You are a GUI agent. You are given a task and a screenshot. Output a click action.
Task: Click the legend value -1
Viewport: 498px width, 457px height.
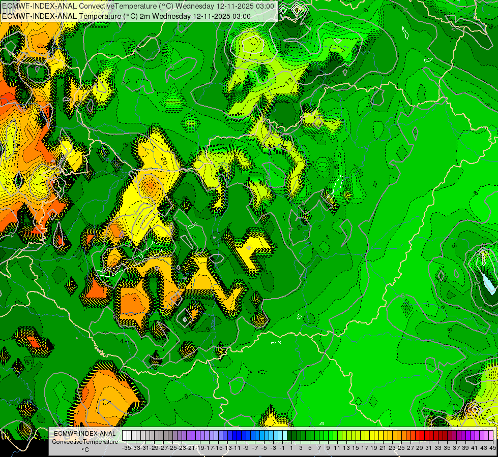point(282,448)
